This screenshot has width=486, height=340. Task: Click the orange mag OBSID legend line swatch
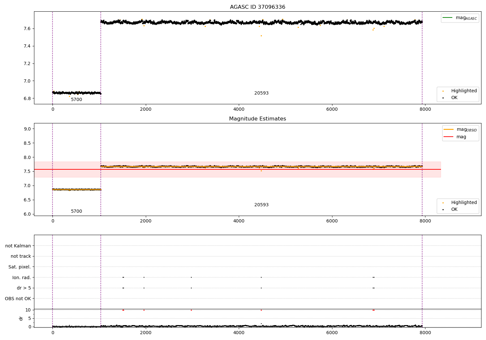448,129
